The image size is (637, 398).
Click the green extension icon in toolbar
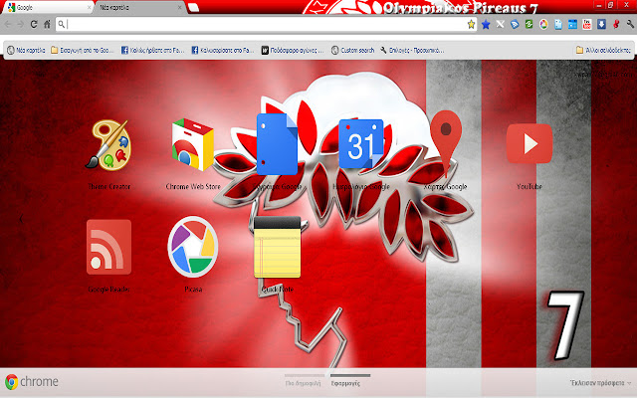[x=529, y=24]
